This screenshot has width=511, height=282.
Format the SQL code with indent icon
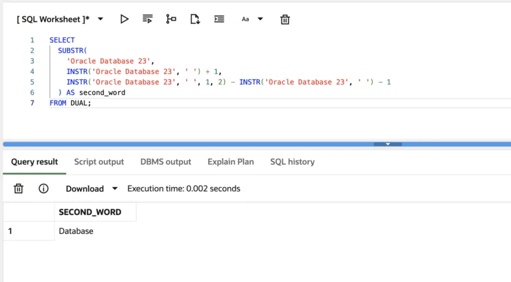click(x=219, y=19)
